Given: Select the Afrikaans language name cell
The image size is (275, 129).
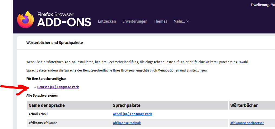Looking at the screenshot, I should [x=43, y=123].
